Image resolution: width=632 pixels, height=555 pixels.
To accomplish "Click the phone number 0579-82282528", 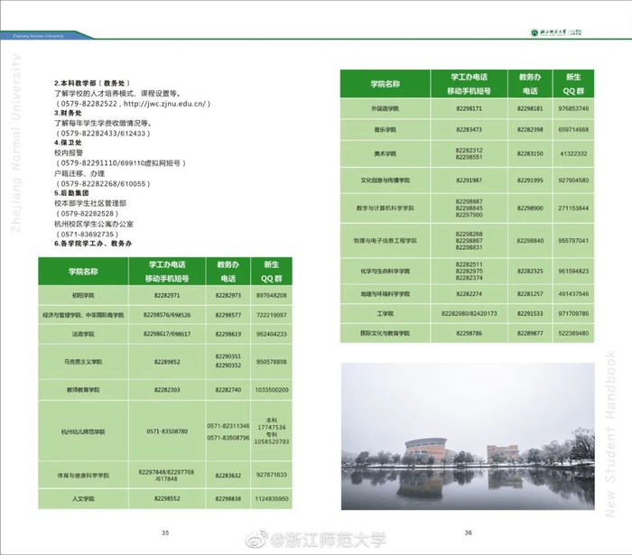I will point(87,214).
